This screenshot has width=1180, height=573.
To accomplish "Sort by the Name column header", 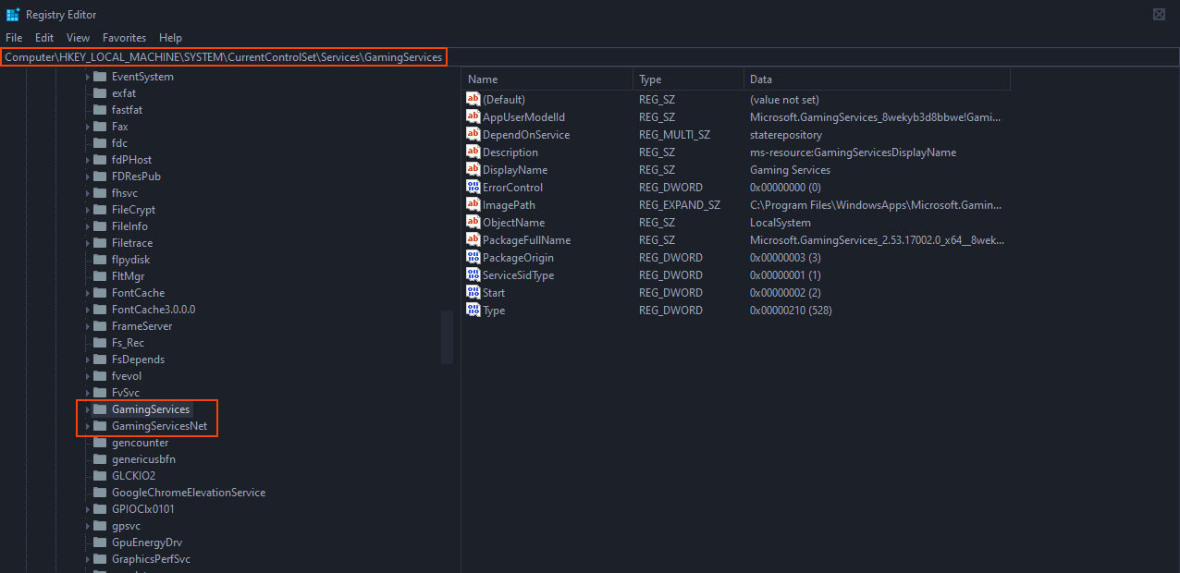I will point(547,79).
